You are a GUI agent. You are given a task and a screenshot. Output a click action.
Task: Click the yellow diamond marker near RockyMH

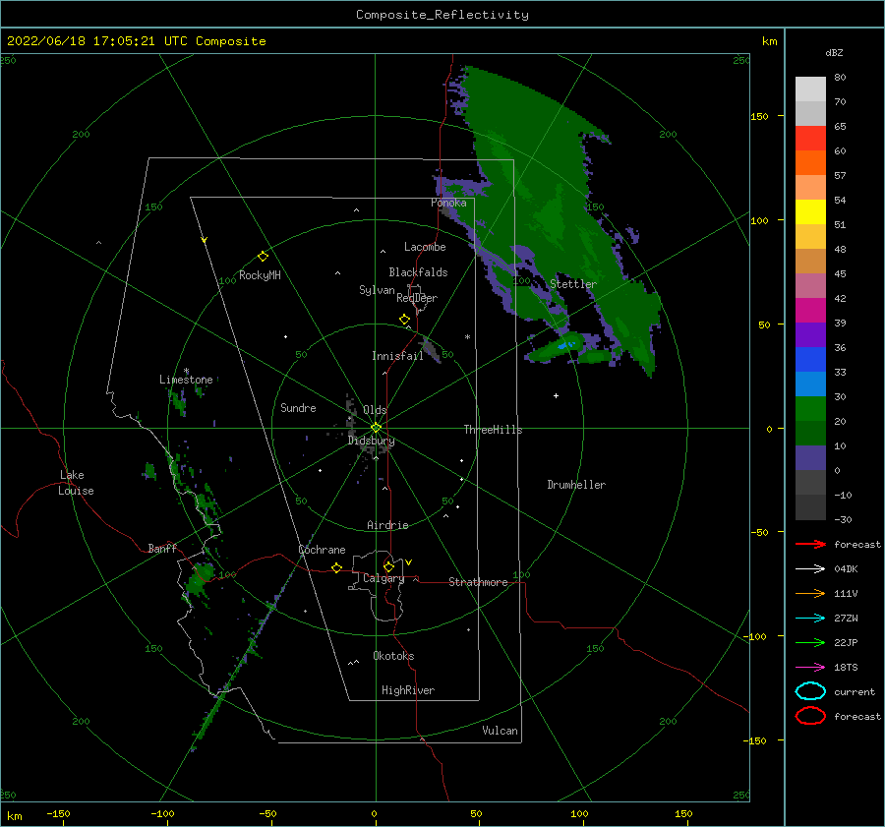point(263,257)
